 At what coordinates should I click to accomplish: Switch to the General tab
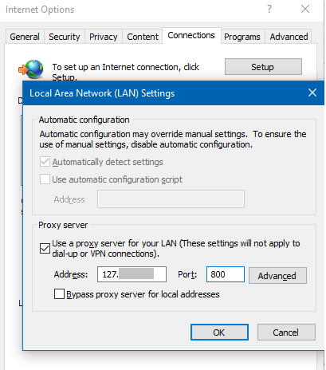(x=25, y=37)
